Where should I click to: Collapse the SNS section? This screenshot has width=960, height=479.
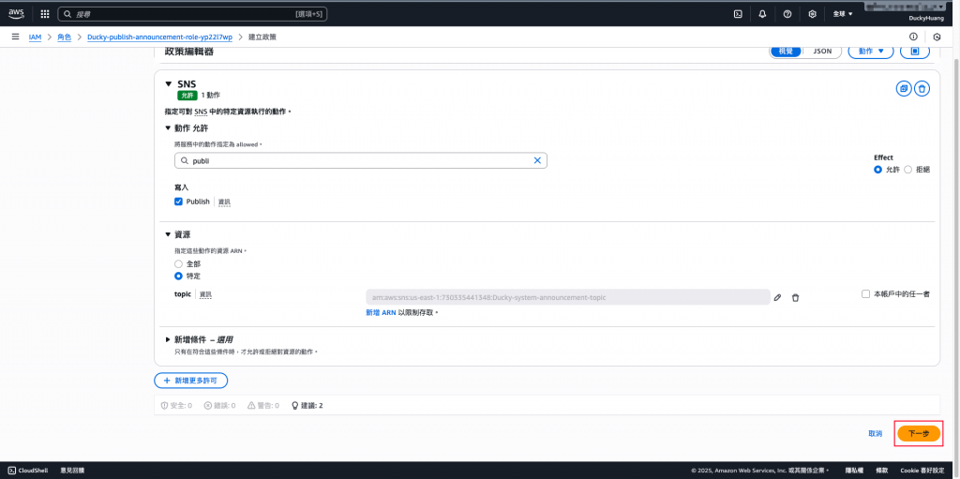169,84
